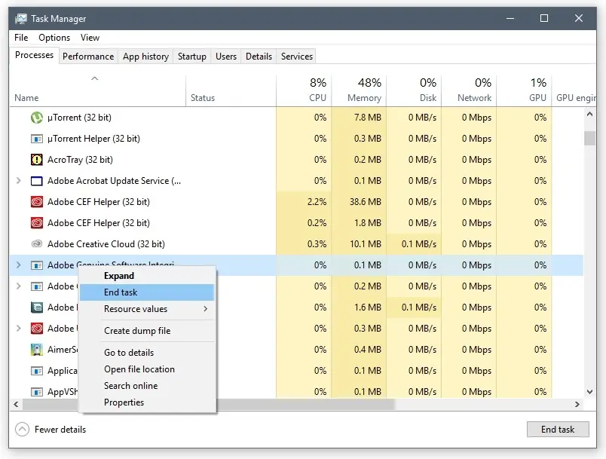606x459 pixels.
Task: Click the Task Manager title bar icon
Action: pos(21,19)
